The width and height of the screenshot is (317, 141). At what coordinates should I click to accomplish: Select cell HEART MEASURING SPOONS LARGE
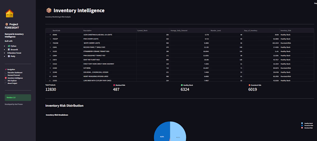tap(110, 76)
